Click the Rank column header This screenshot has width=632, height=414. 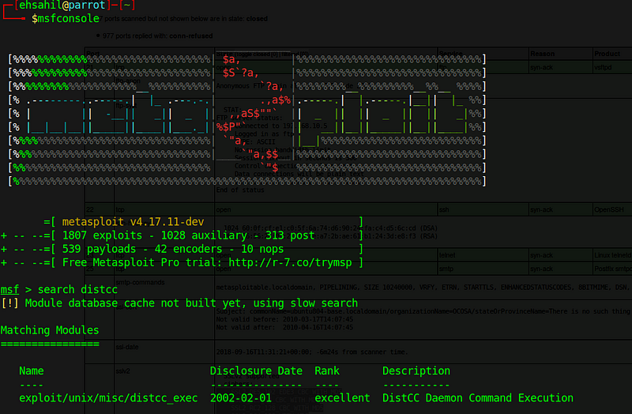click(x=327, y=371)
